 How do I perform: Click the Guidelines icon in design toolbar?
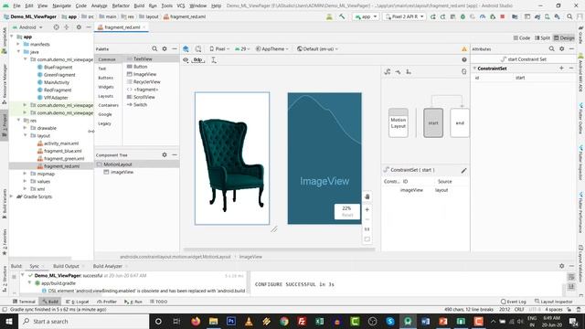click(214, 59)
